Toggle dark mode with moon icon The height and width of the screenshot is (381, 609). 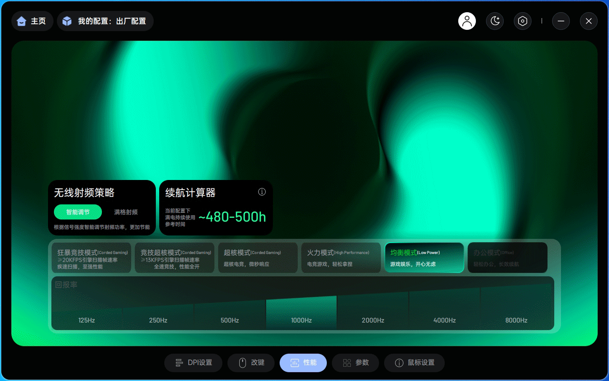point(495,21)
